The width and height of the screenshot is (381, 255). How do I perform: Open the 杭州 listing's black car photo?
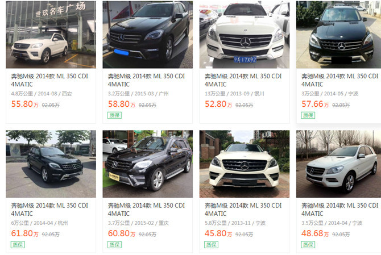click(51, 164)
